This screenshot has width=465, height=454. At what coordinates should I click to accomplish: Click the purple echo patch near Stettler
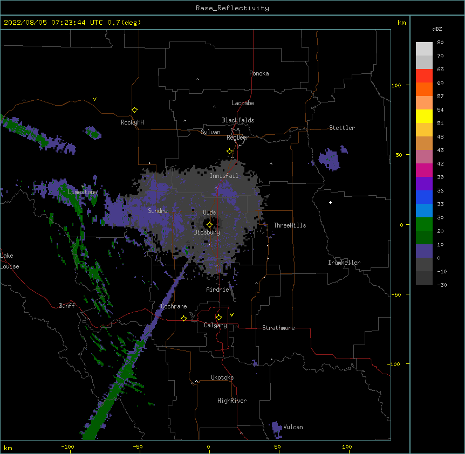329,160
